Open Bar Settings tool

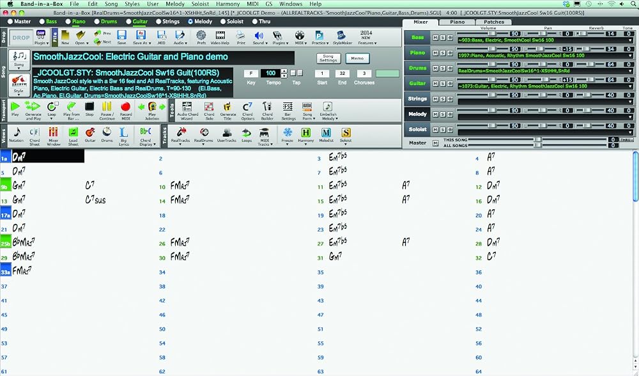[288, 111]
